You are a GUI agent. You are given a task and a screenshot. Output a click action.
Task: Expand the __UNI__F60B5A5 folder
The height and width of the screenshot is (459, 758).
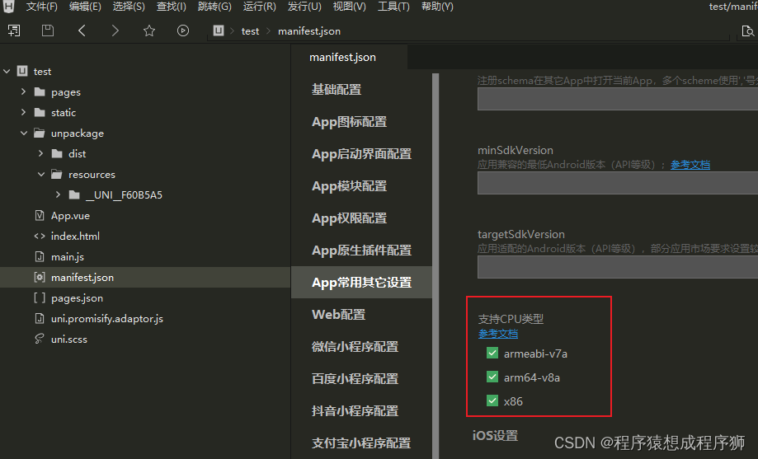58,195
